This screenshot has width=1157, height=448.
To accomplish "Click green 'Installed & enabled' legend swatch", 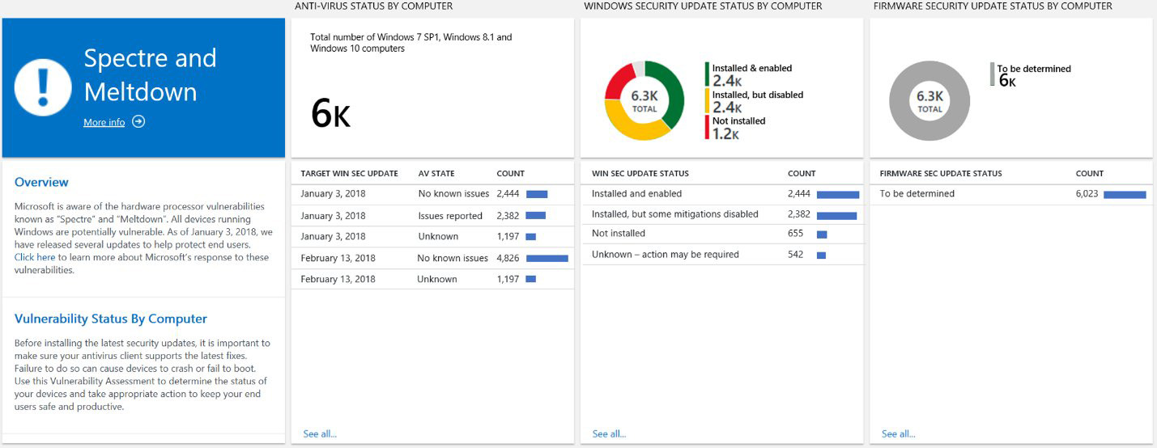I will (708, 74).
